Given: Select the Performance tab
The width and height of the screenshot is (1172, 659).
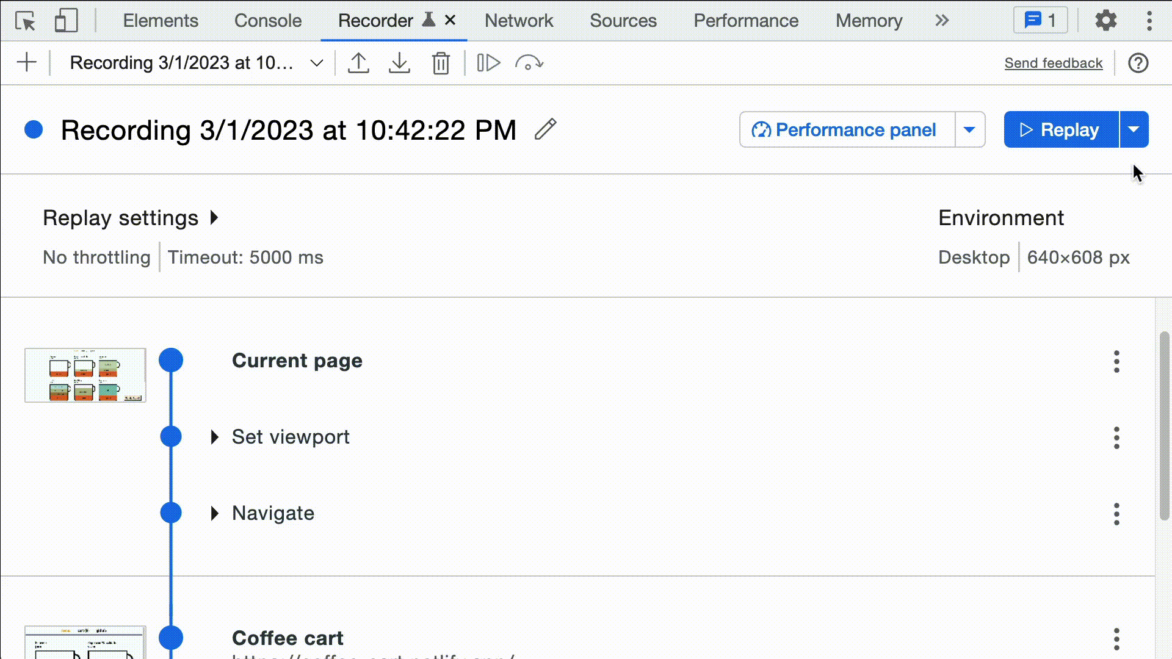Looking at the screenshot, I should click(746, 20).
